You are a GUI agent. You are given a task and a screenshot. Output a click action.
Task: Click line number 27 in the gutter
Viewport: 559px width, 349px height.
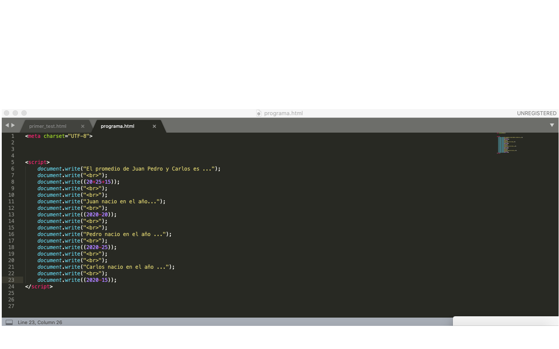[11, 306]
